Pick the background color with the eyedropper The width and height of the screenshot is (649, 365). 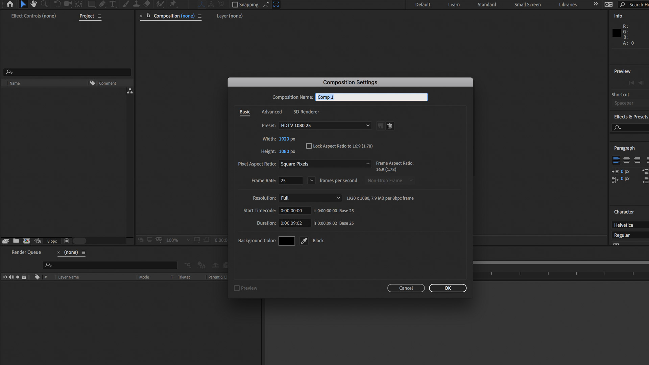click(304, 241)
